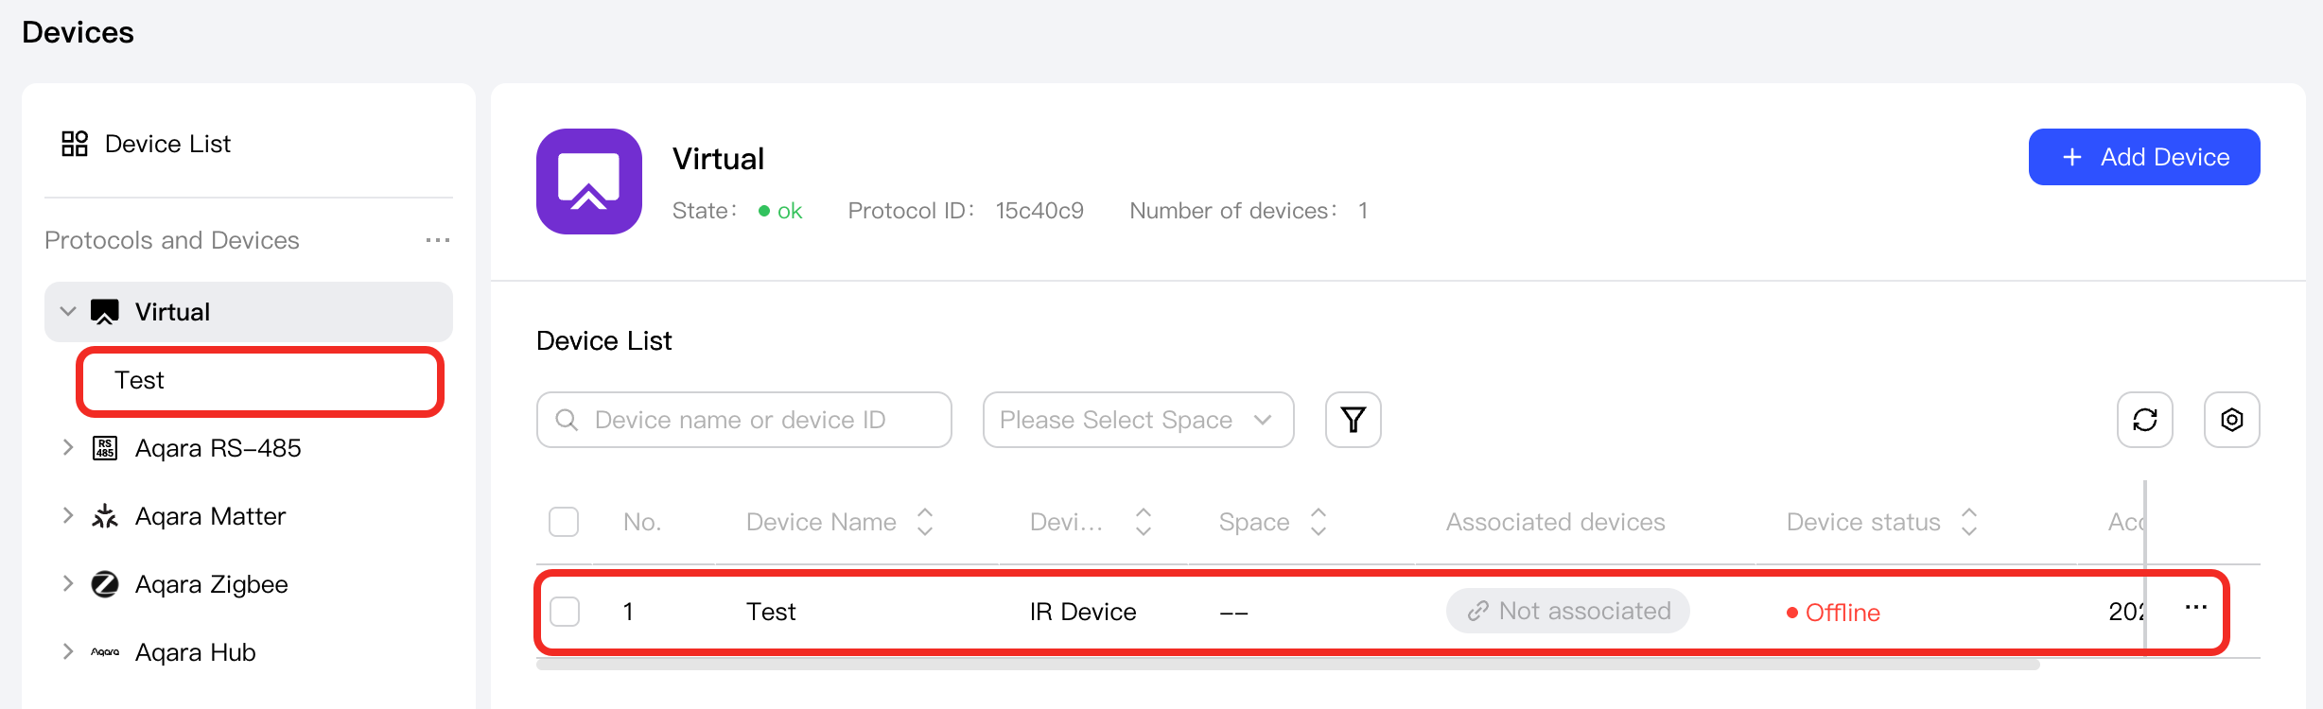Screen dimensions: 2323x709
Task: Click the search magnifier icon
Action: (567, 420)
